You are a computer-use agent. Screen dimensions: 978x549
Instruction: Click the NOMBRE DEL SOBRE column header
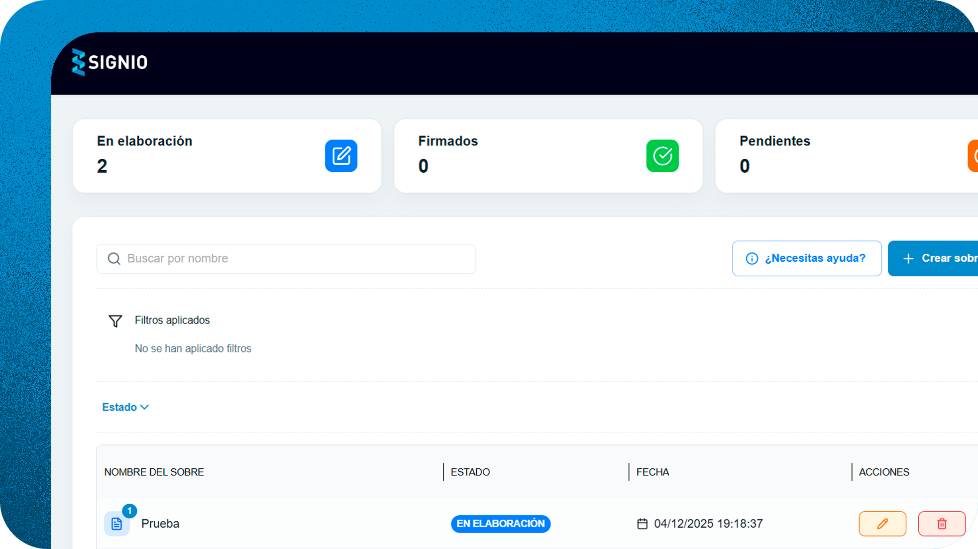[x=154, y=472]
